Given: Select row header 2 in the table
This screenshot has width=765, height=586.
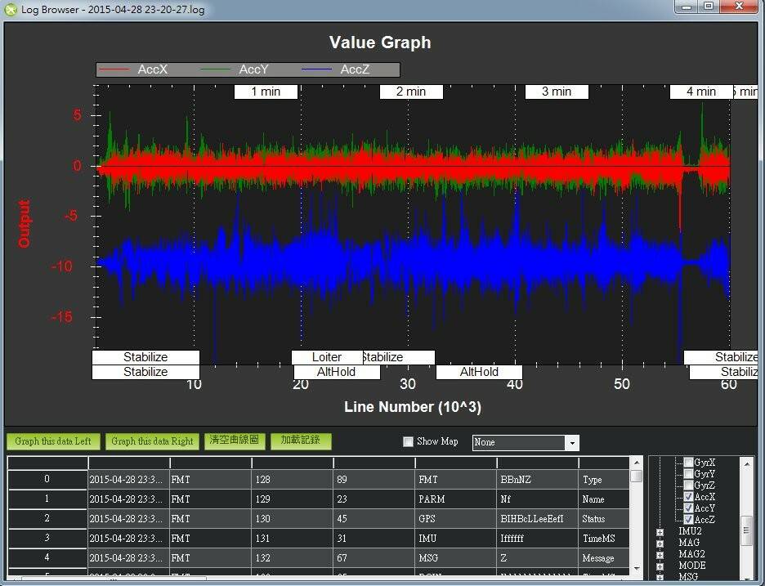Looking at the screenshot, I should (x=47, y=518).
